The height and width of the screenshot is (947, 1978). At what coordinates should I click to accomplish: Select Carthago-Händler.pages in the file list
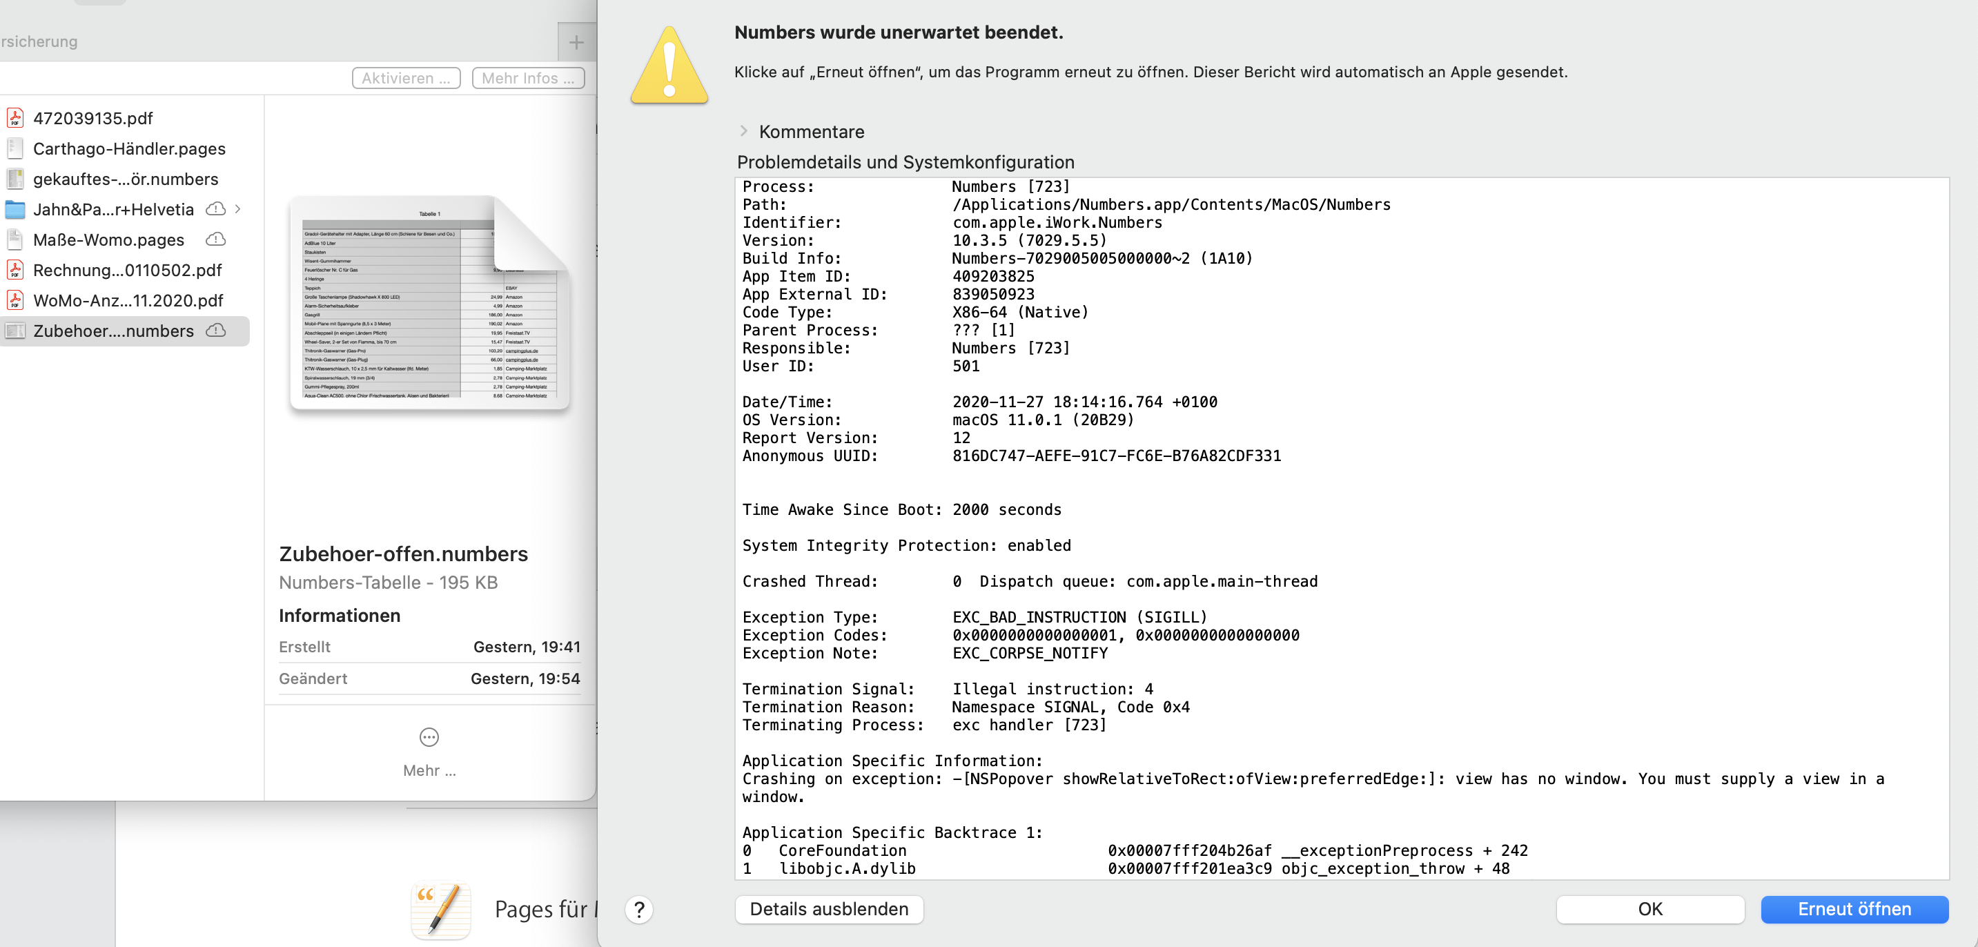[x=129, y=148]
